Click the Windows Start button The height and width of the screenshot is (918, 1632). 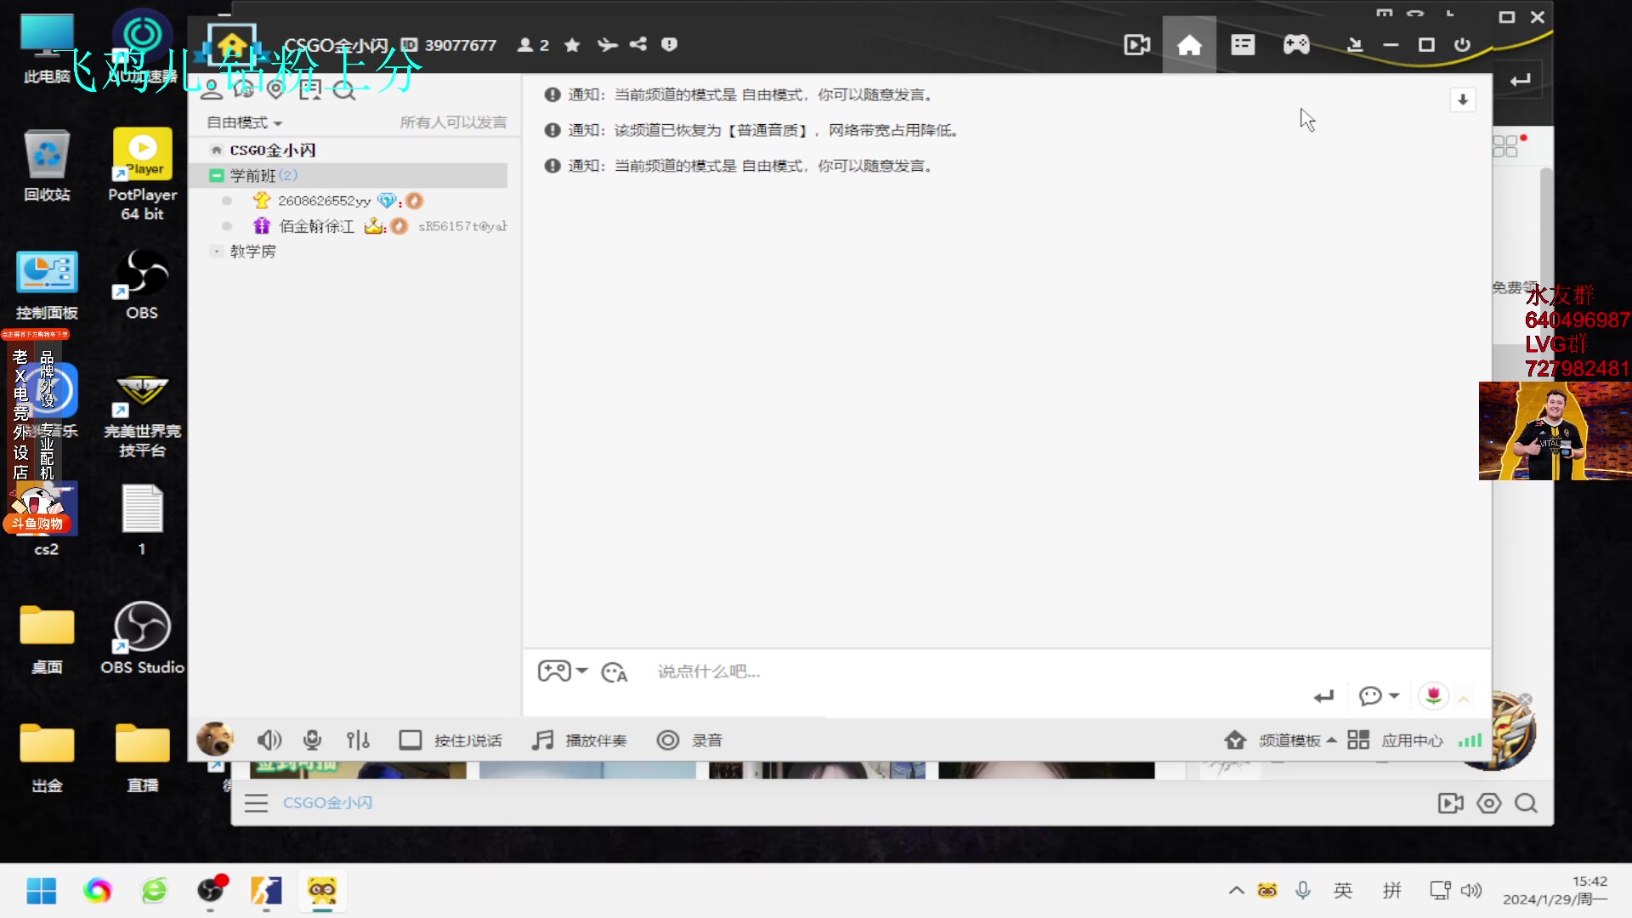(x=41, y=891)
